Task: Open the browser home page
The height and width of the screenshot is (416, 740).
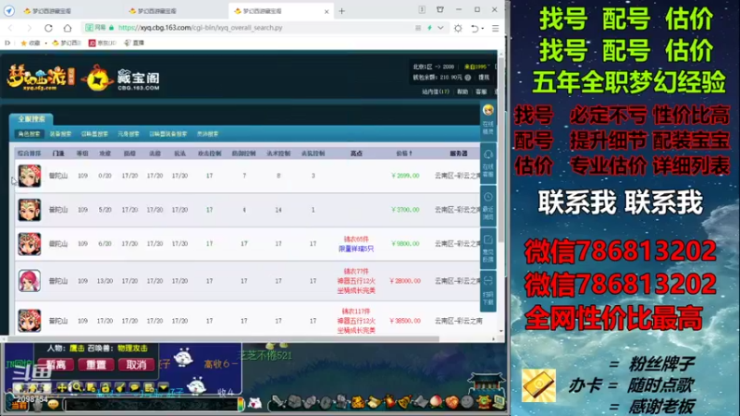Action: tap(68, 28)
